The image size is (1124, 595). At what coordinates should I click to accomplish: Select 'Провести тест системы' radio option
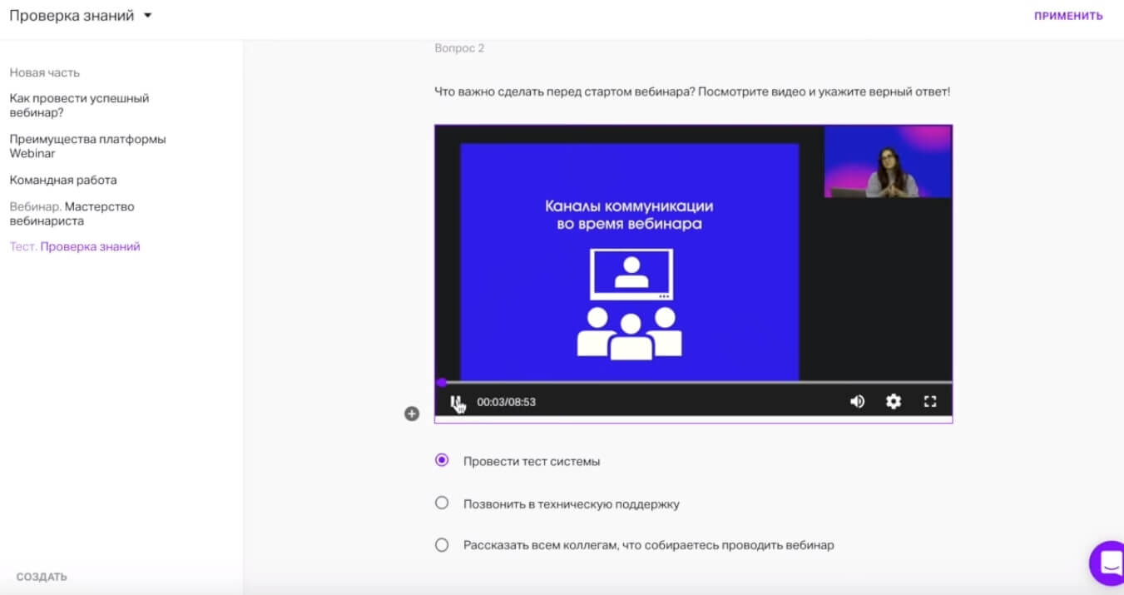(442, 460)
